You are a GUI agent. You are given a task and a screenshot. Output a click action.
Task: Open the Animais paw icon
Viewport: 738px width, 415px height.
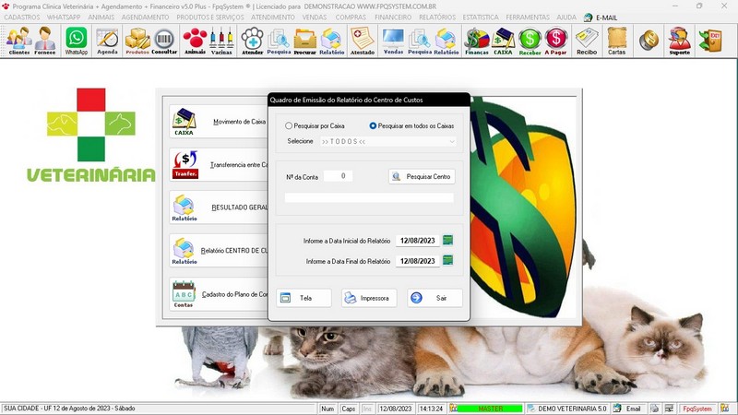(x=195, y=41)
